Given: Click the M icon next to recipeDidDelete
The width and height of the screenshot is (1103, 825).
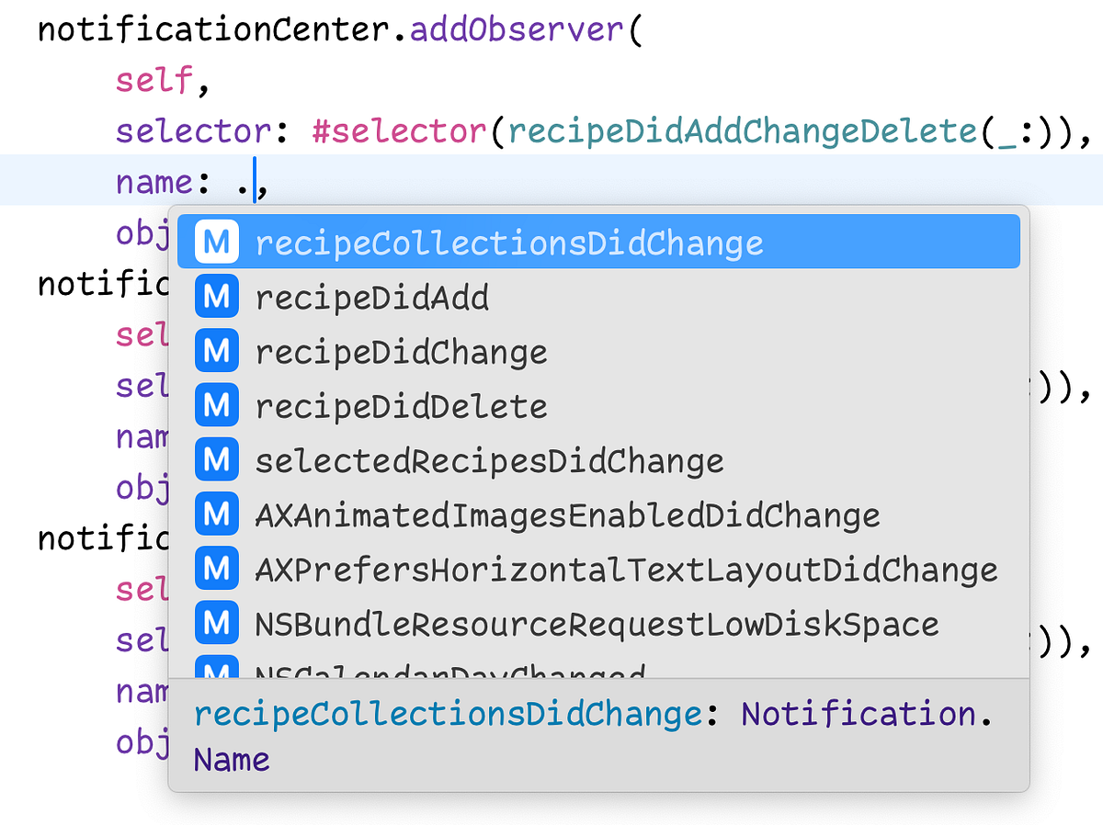Looking at the screenshot, I should 216,404.
